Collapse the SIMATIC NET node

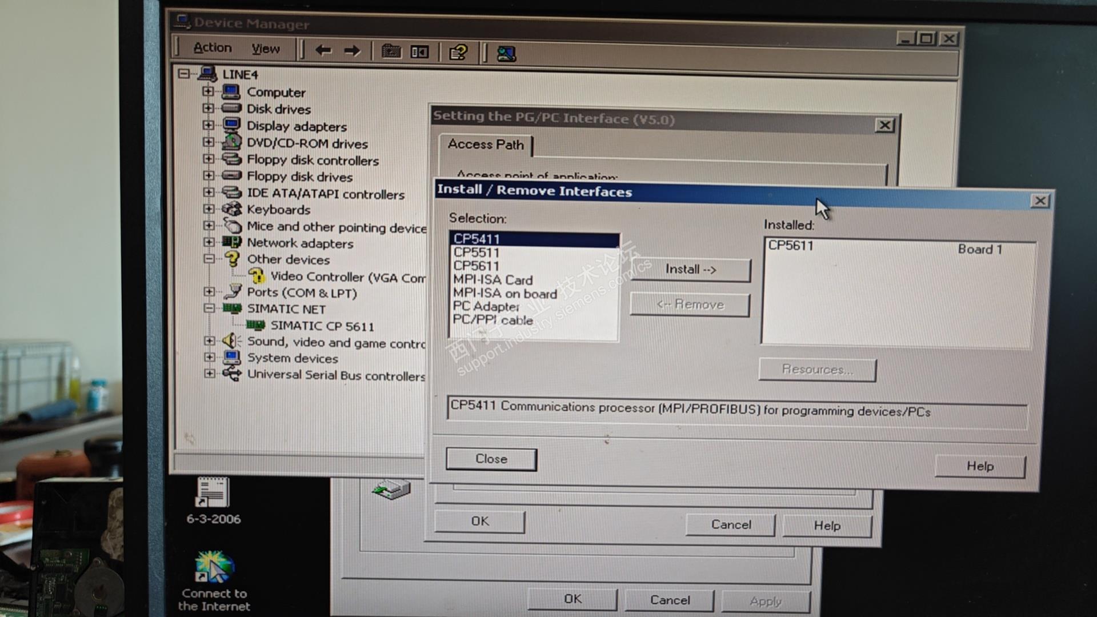click(x=209, y=308)
